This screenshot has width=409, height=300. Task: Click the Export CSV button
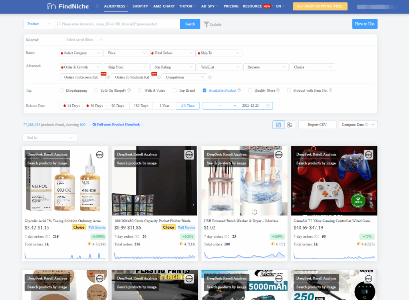pyautogui.click(x=317, y=124)
